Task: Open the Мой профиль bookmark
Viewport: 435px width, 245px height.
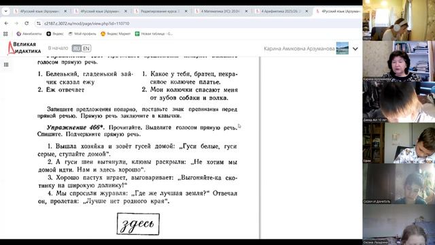Action: (82, 34)
